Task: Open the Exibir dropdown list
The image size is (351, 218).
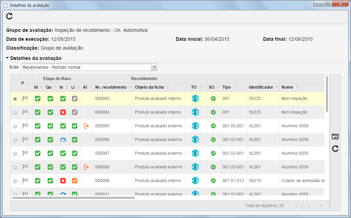Action: click(154, 67)
